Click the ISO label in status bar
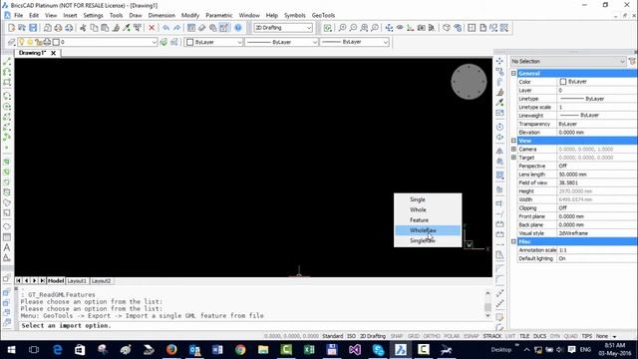638x359 pixels. [x=351, y=336]
